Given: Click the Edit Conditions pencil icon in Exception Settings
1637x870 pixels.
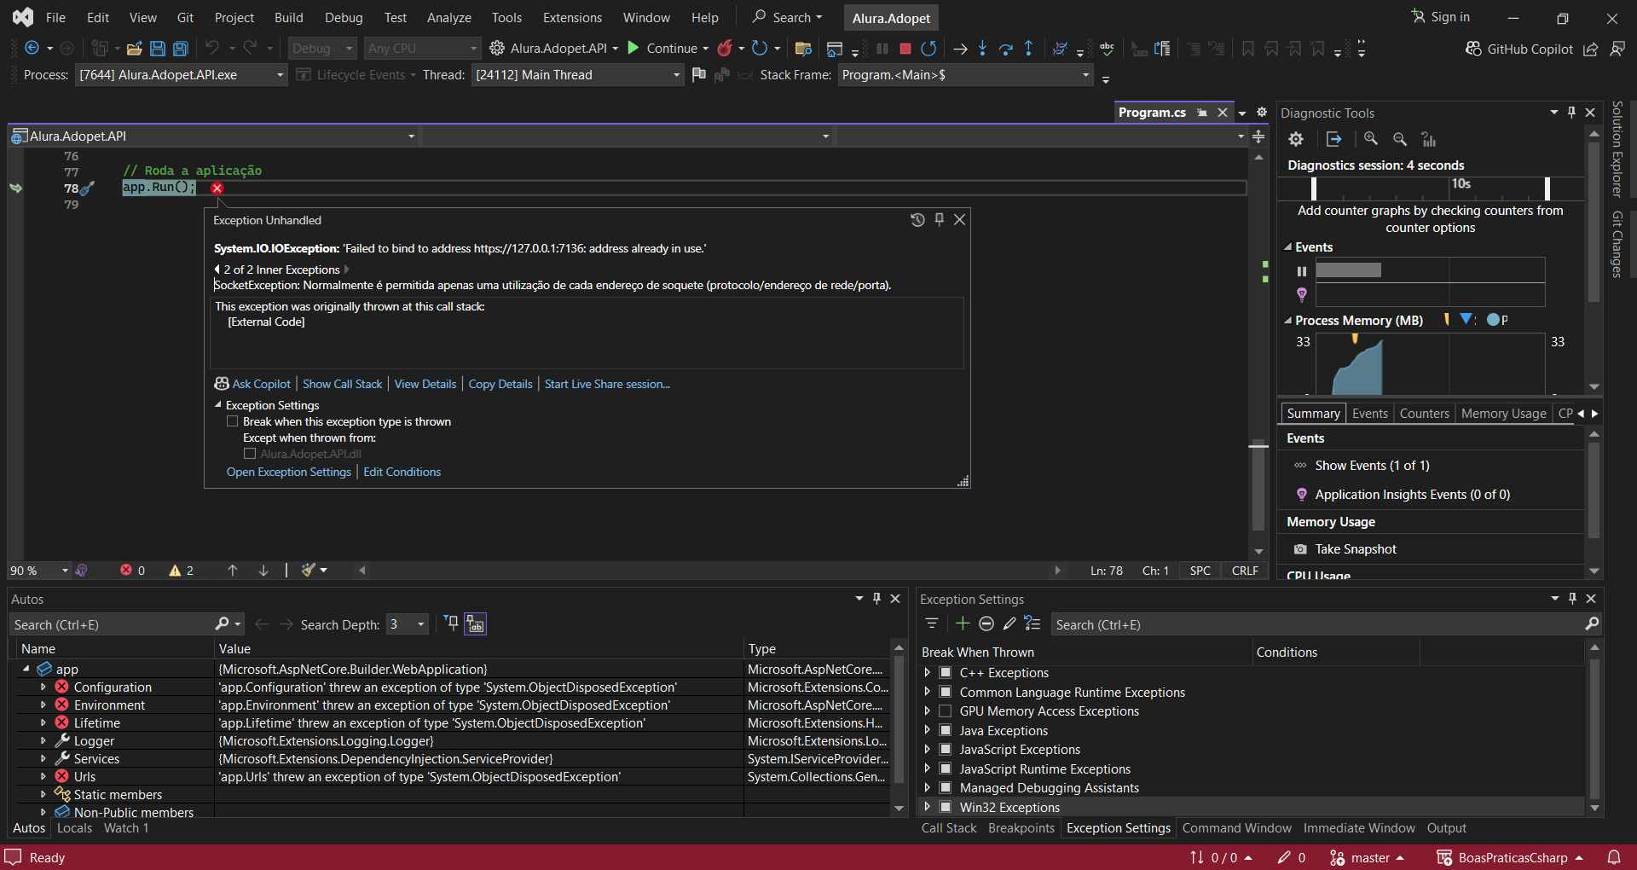Looking at the screenshot, I should coord(1009,623).
